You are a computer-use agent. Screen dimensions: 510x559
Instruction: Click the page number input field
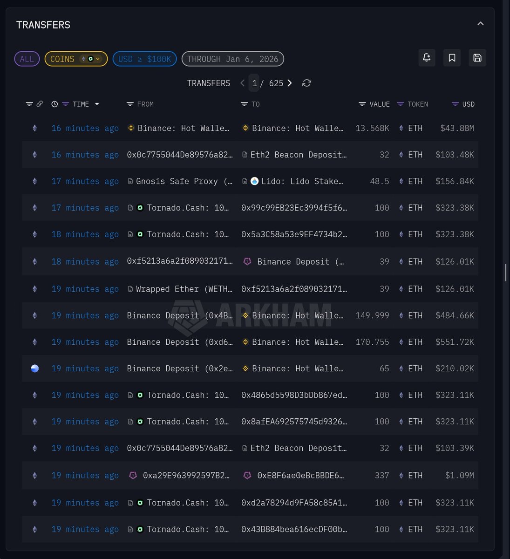254,83
